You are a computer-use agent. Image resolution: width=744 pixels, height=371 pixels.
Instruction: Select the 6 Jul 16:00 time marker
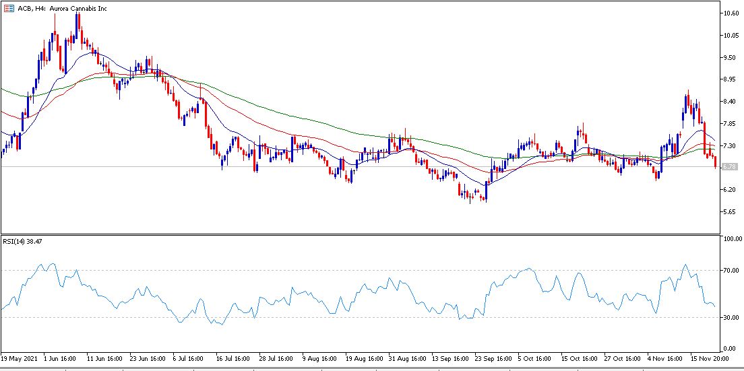pyautogui.click(x=189, y=359)
